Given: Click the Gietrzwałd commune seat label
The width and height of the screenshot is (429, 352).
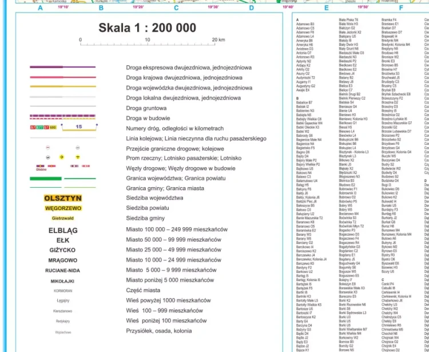Looking at the screenshot, I should click(63, 219).
